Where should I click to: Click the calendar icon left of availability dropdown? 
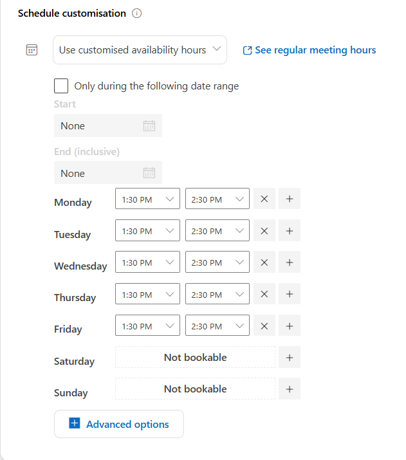pyautogui.click(x=32, y=50)
